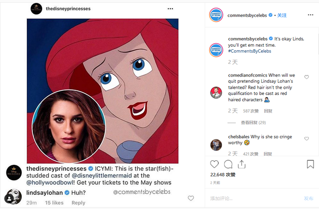The width and height of the screenshot is (319, 209).
Task: Open the three-dot menu on thedisneyprincesses post
Action: point(170,9)
